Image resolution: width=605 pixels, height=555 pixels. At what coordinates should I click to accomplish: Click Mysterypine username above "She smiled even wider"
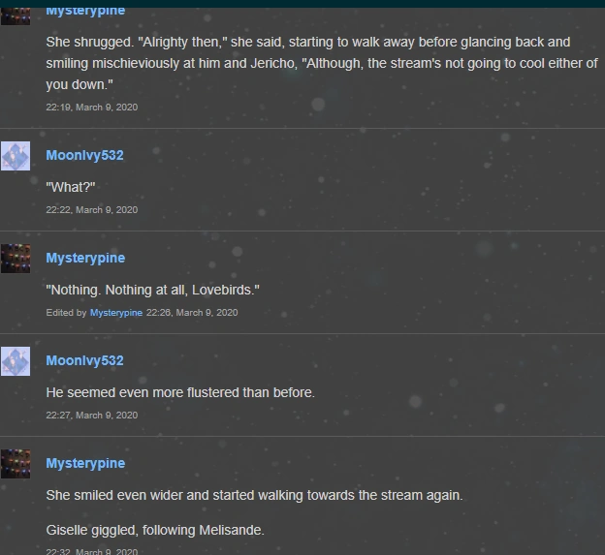[85, 464]
